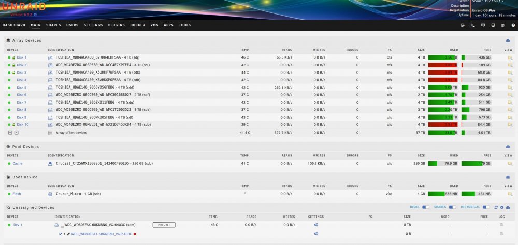The image size is (518, 245).
Task: Refresh the Unassigned Devices list
Action: click(496, 207)
